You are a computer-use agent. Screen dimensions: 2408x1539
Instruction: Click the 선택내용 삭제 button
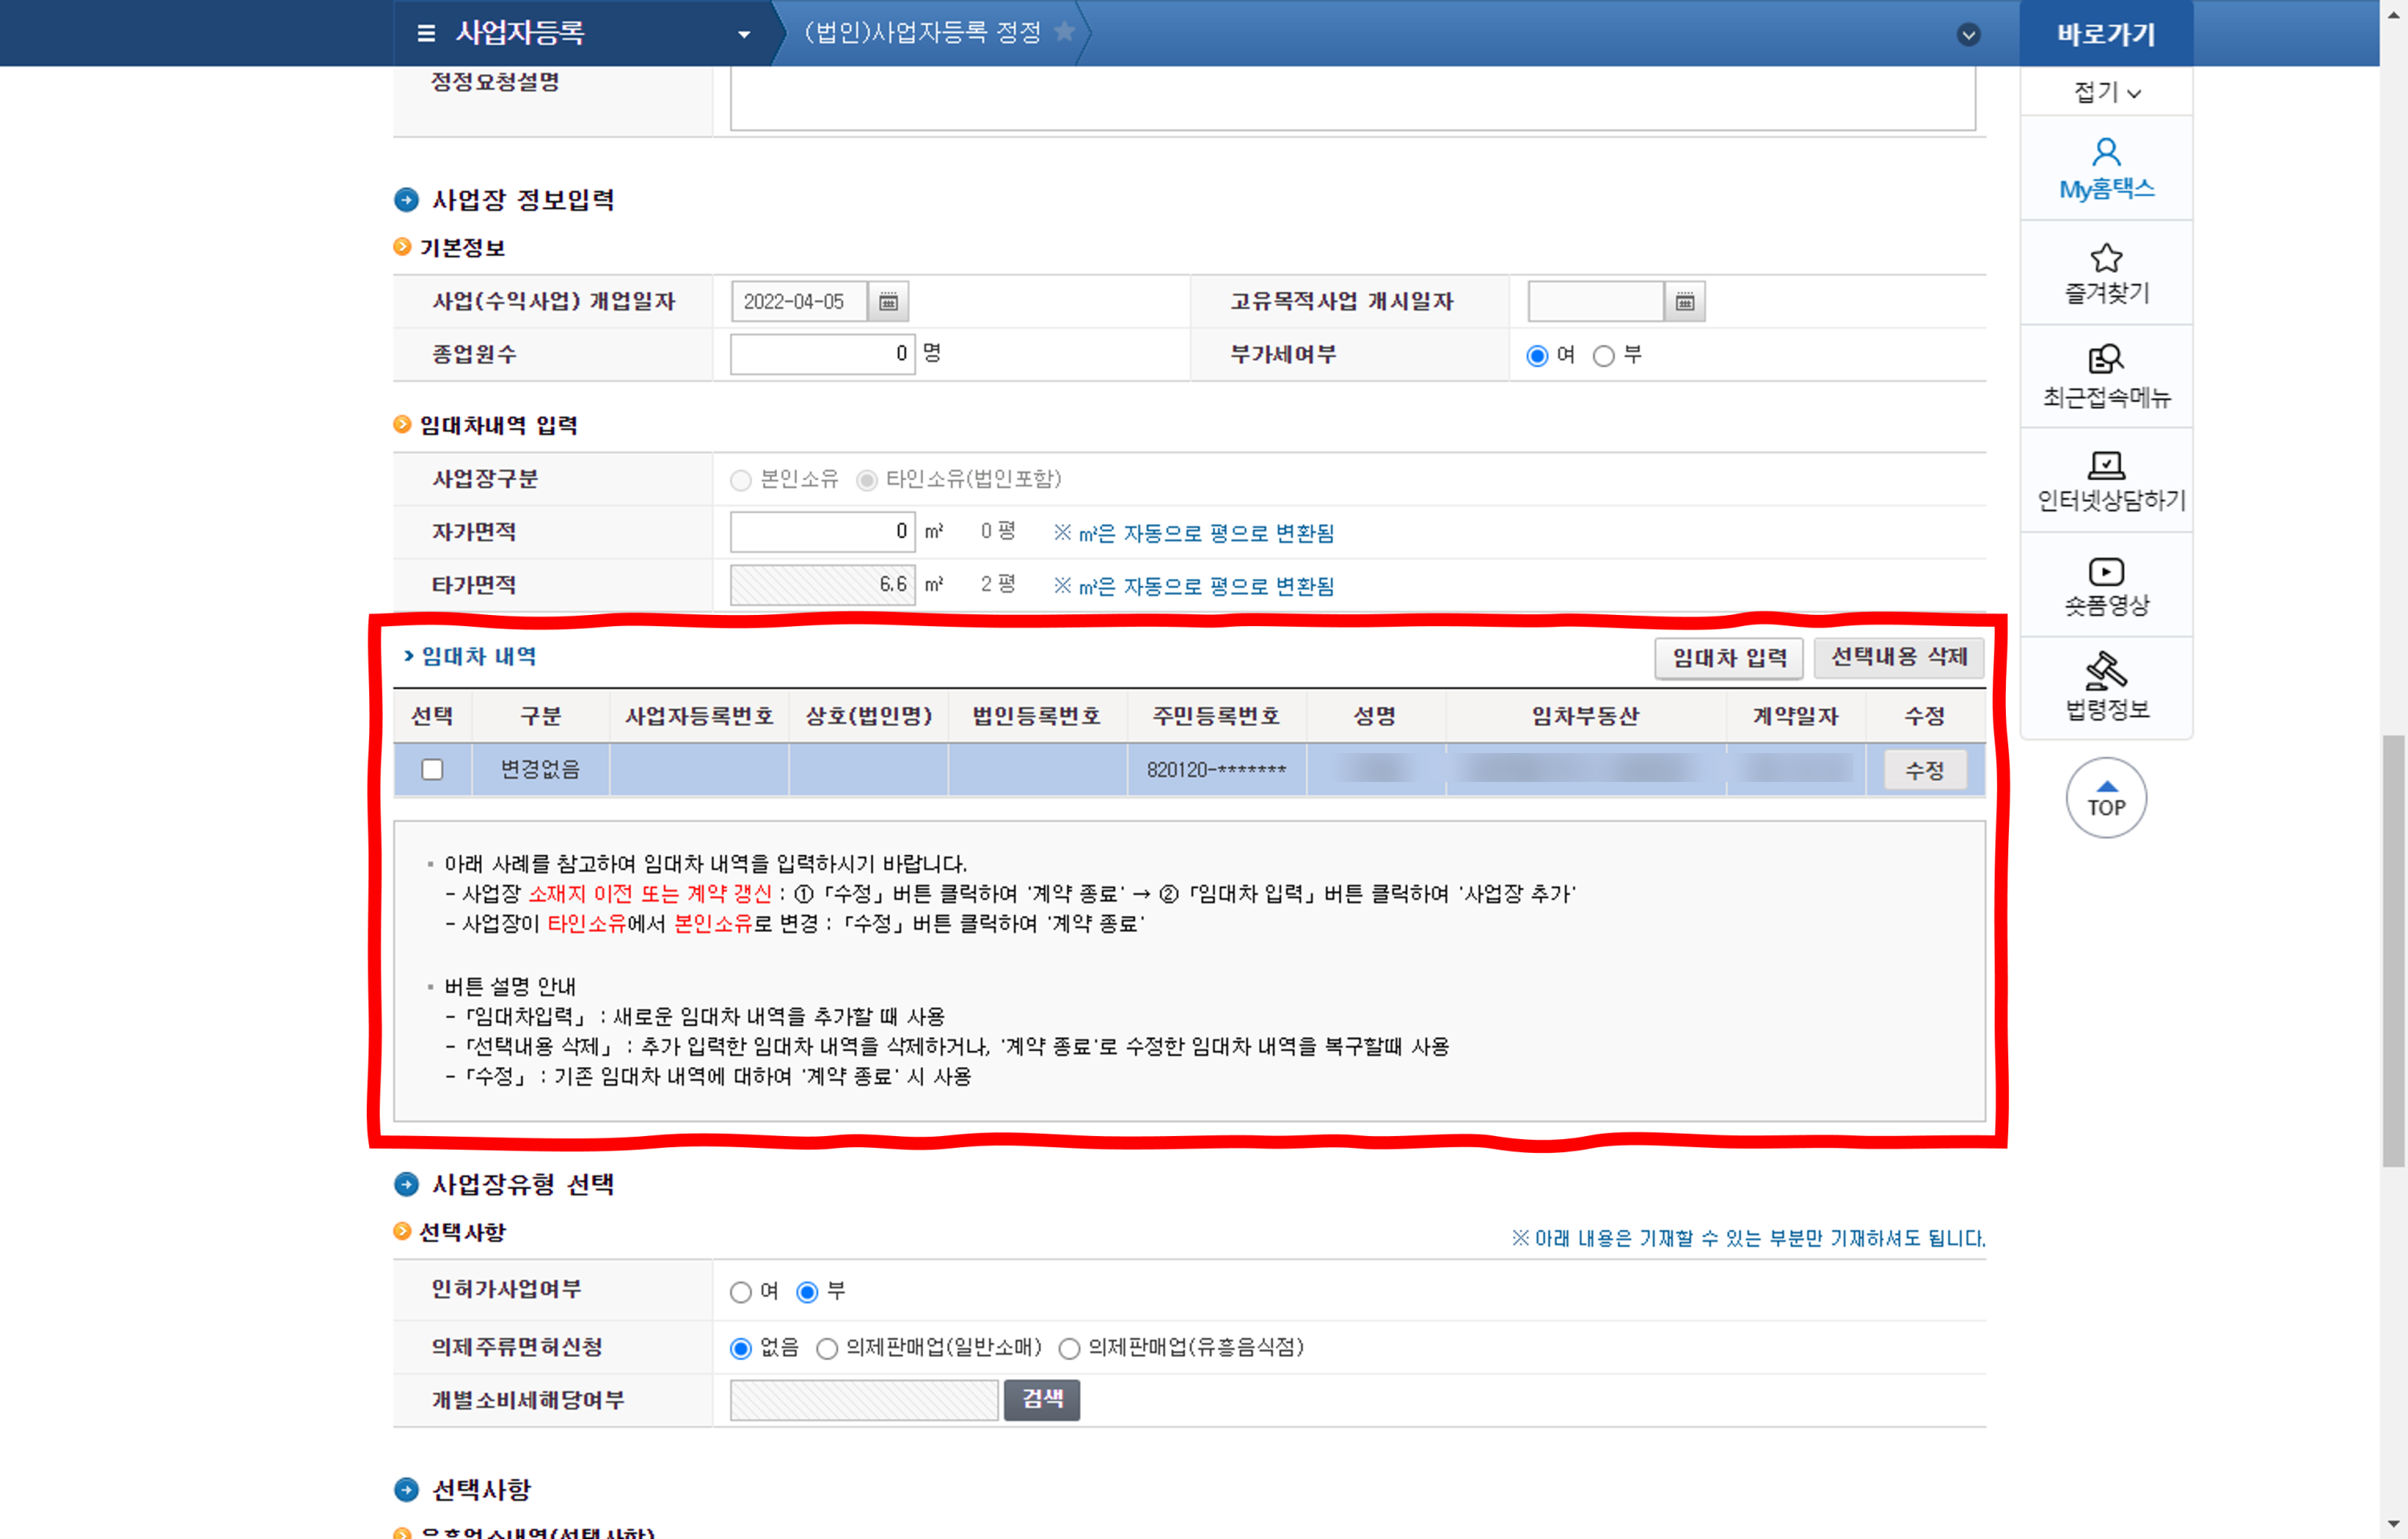tap(1898, 657)
